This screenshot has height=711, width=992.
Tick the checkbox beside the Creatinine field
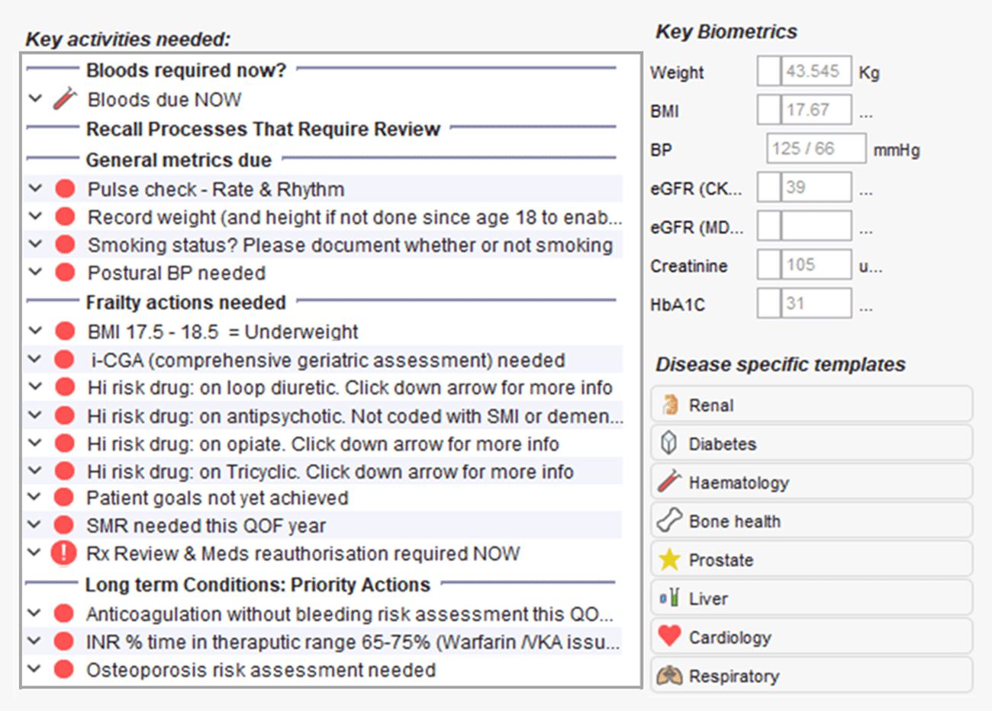point(768,265)
